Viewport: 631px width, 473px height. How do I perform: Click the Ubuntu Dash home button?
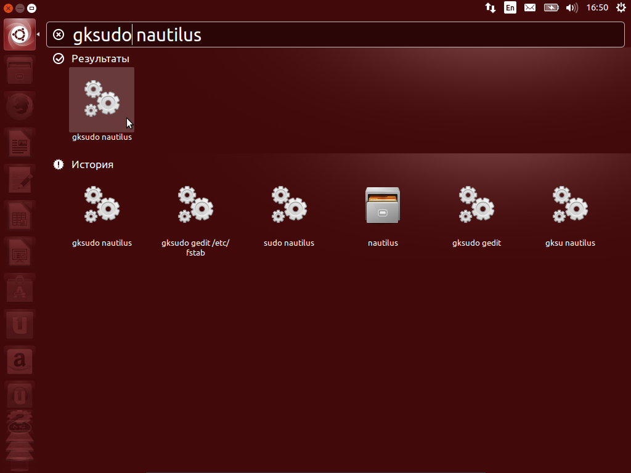click(x=19, y=34)
